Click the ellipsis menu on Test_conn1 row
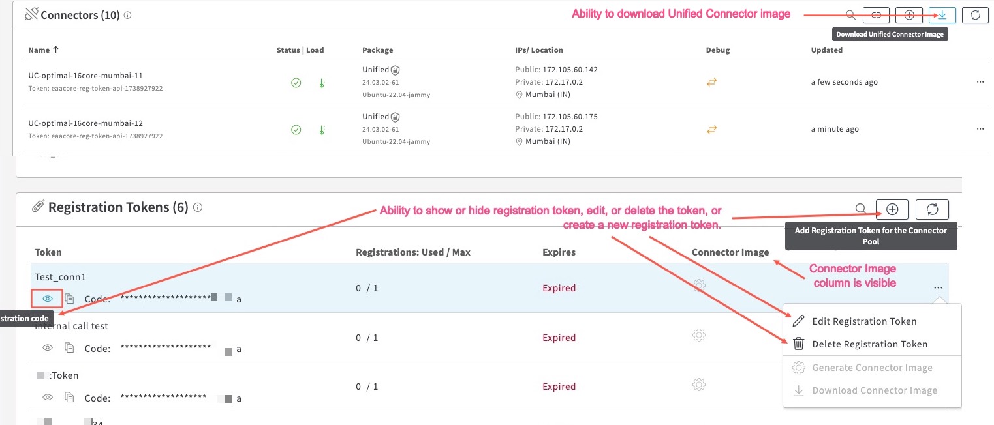The height and width of the screenshot is (425, 994). click(938, 287)
